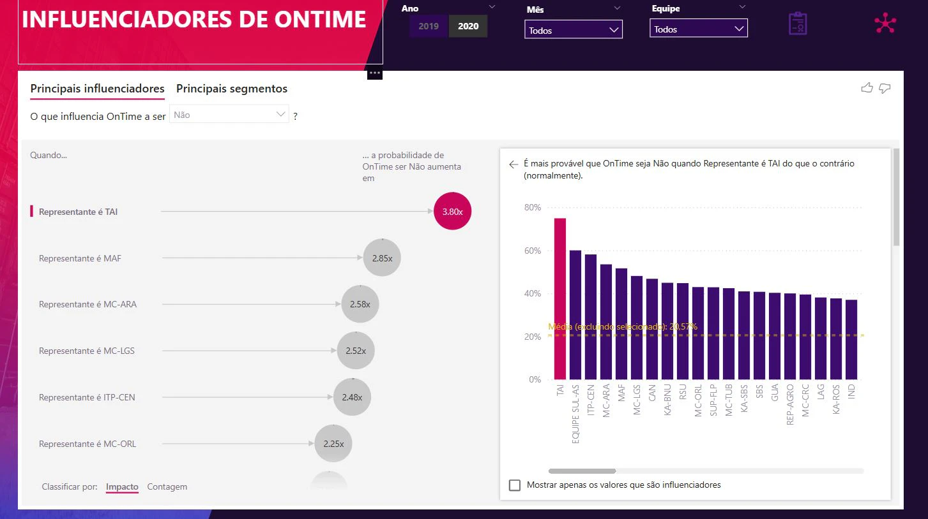Viewport: 928px width, 519px height.
Task: Enable 'Mostrar apenas os valores que são influenciadores' checkbox
Action: 515,485
